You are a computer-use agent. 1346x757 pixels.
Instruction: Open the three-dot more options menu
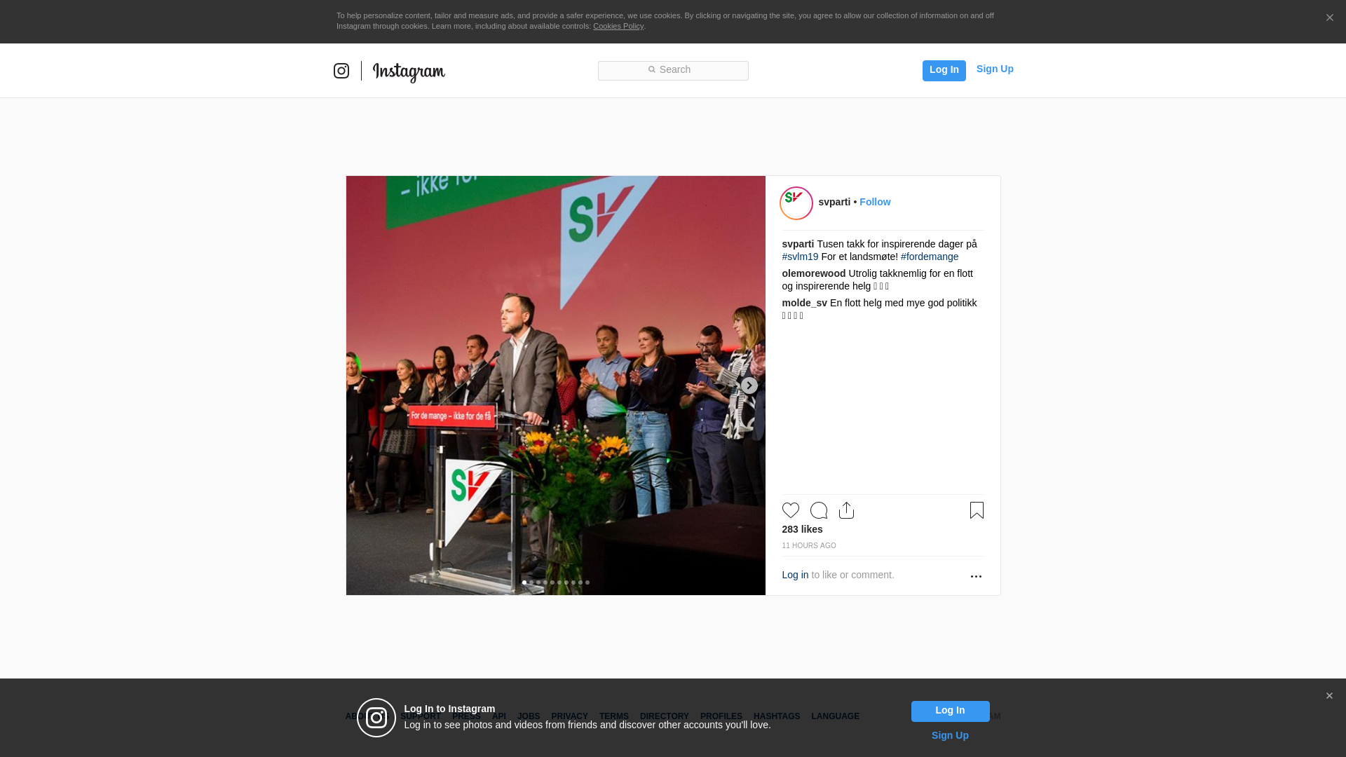click(x=976, y=576)
